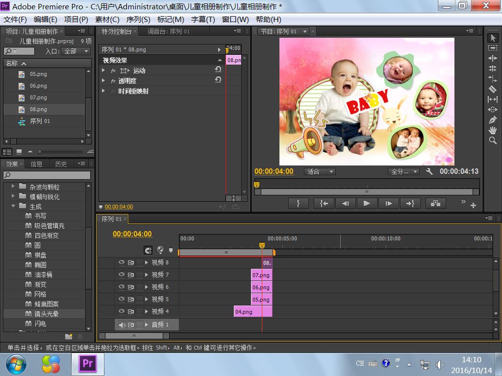Open the 适合 zoom level dropdown
Image resolution: width=502 pixels, height=376 pixels.
pos(321,171)
